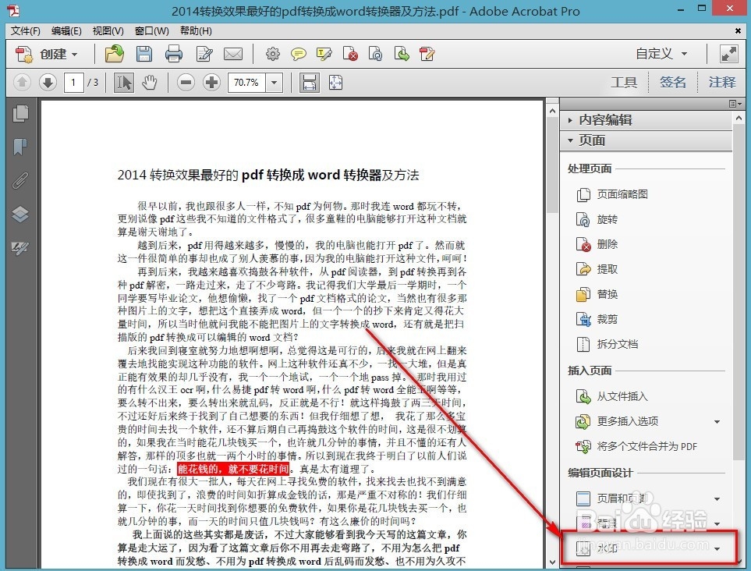Expand the 水印 dropdown
The width and height of the screenshot is (751, 571).
717,549
